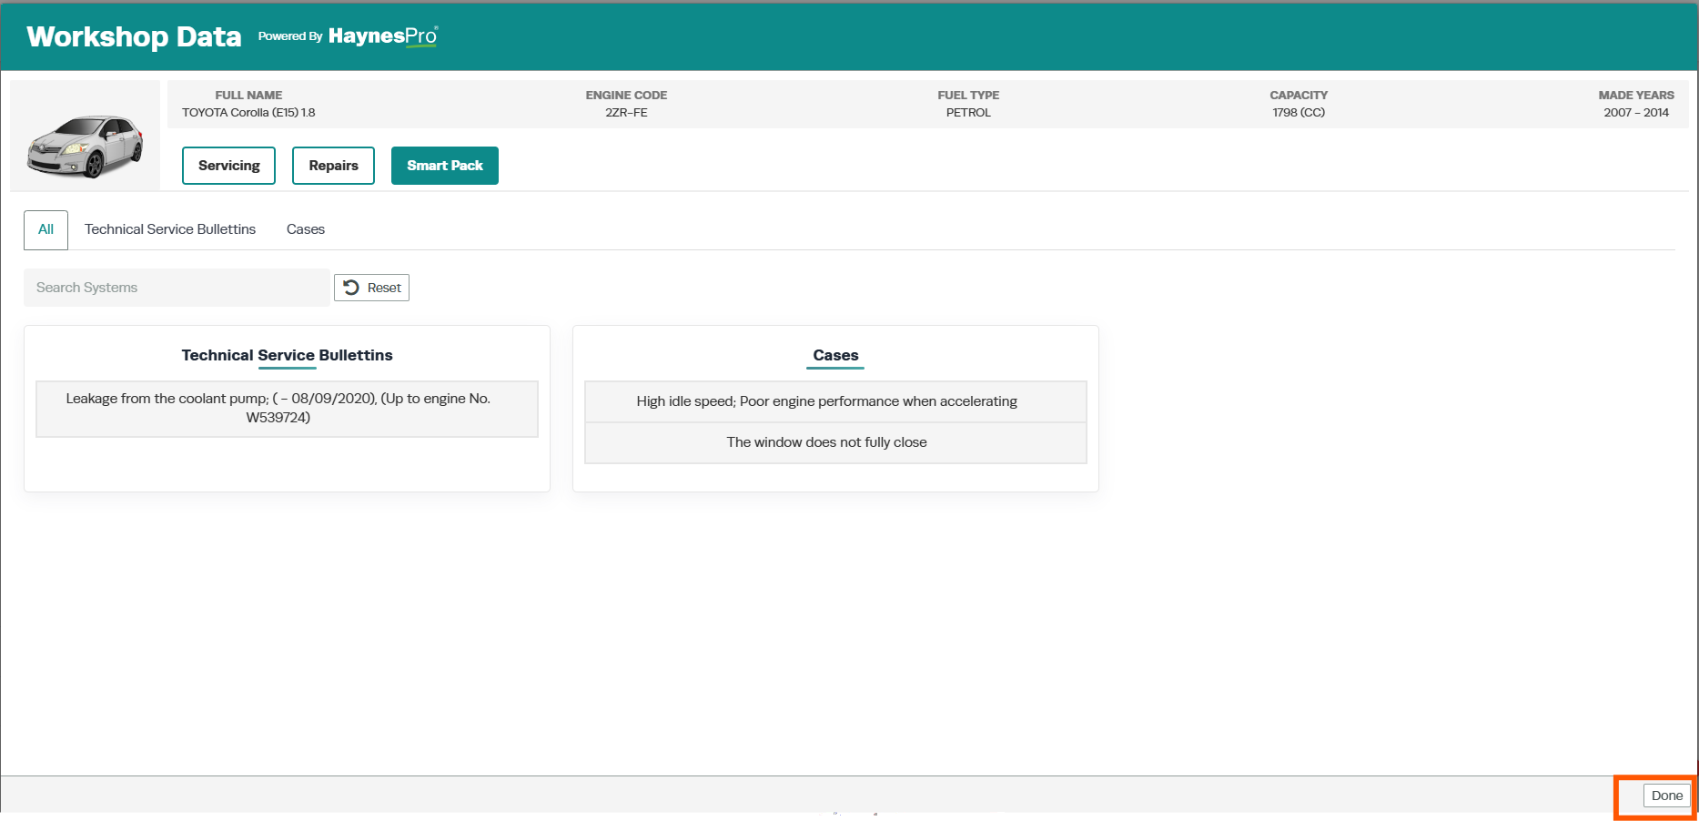Click the Powered By text
Viewport: 1699px width, 821px height.
tap(290, 36)
